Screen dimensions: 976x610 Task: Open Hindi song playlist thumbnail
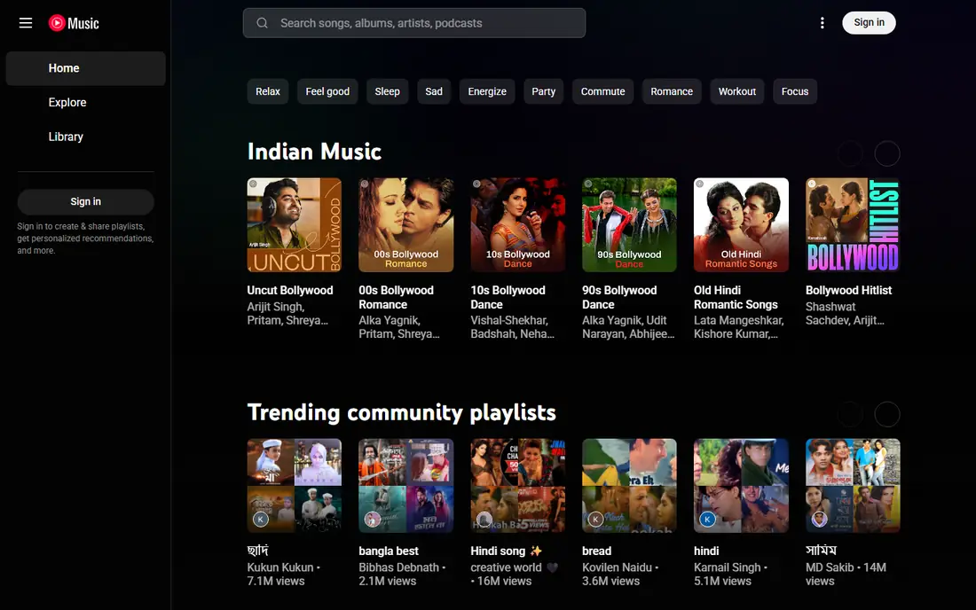pyautogui.click(x=518, y=486)
